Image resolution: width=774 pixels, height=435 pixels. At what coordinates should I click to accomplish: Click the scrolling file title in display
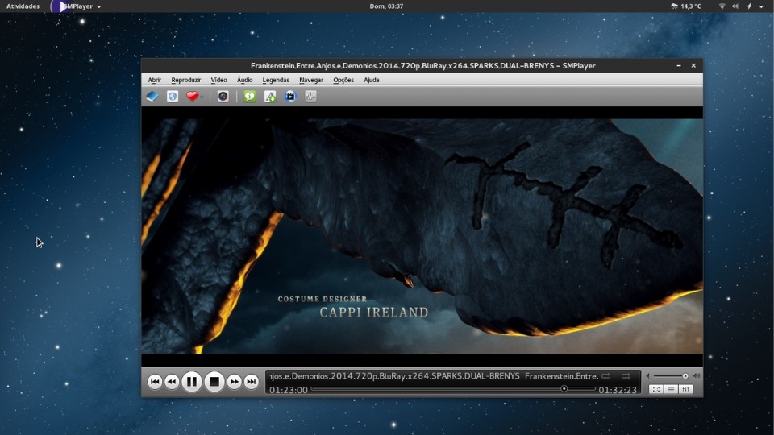pos(434,376)
